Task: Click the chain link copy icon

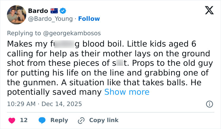Action: pos(81,120)
